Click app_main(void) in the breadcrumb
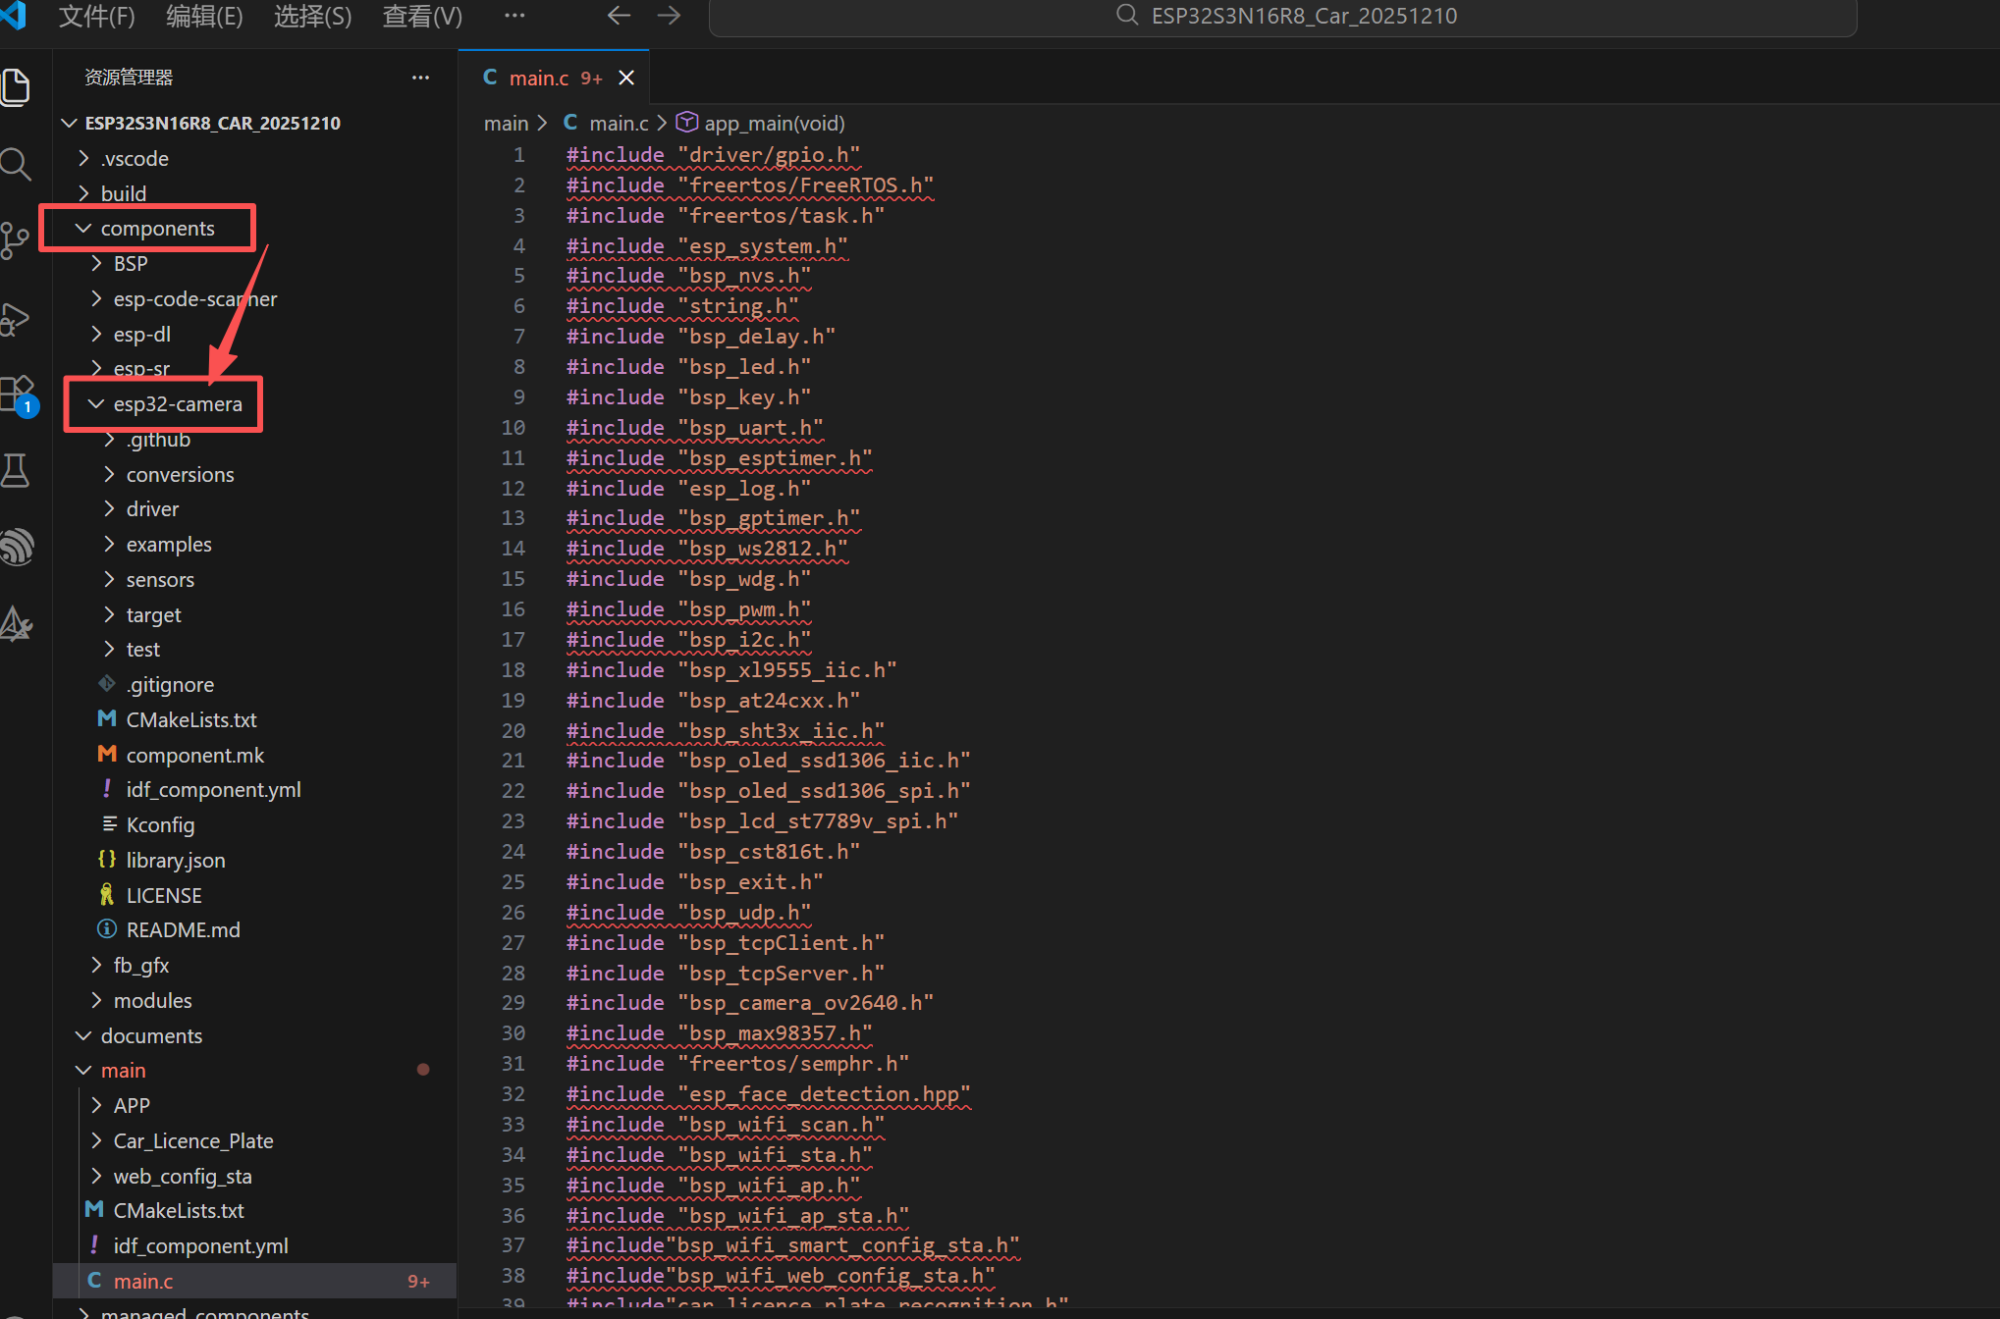Screen dimensions: 2000x1319 pos(773,124)
